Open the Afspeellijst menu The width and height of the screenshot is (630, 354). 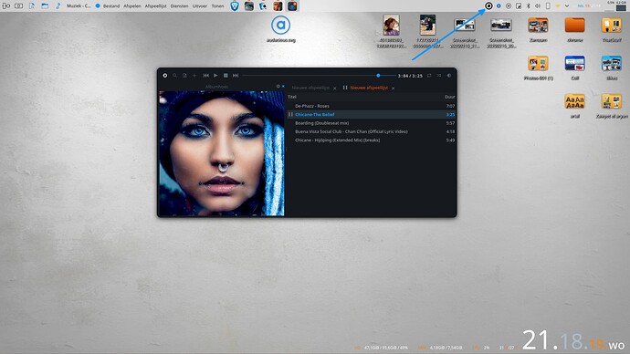pos(155,6)
